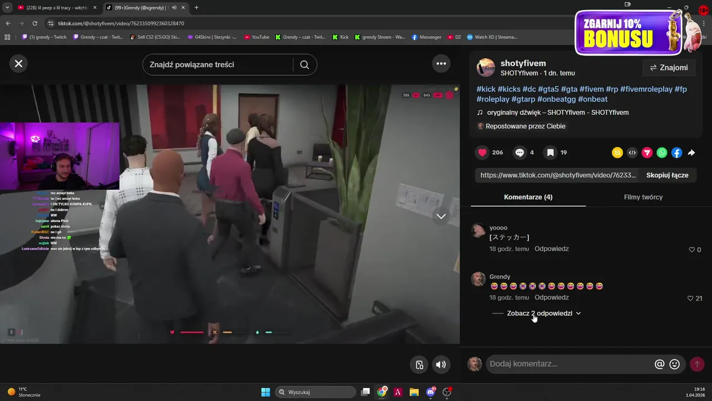Mute audio on the TikTok tab
The height and width of the screenshot is (401, 712).
174,8
